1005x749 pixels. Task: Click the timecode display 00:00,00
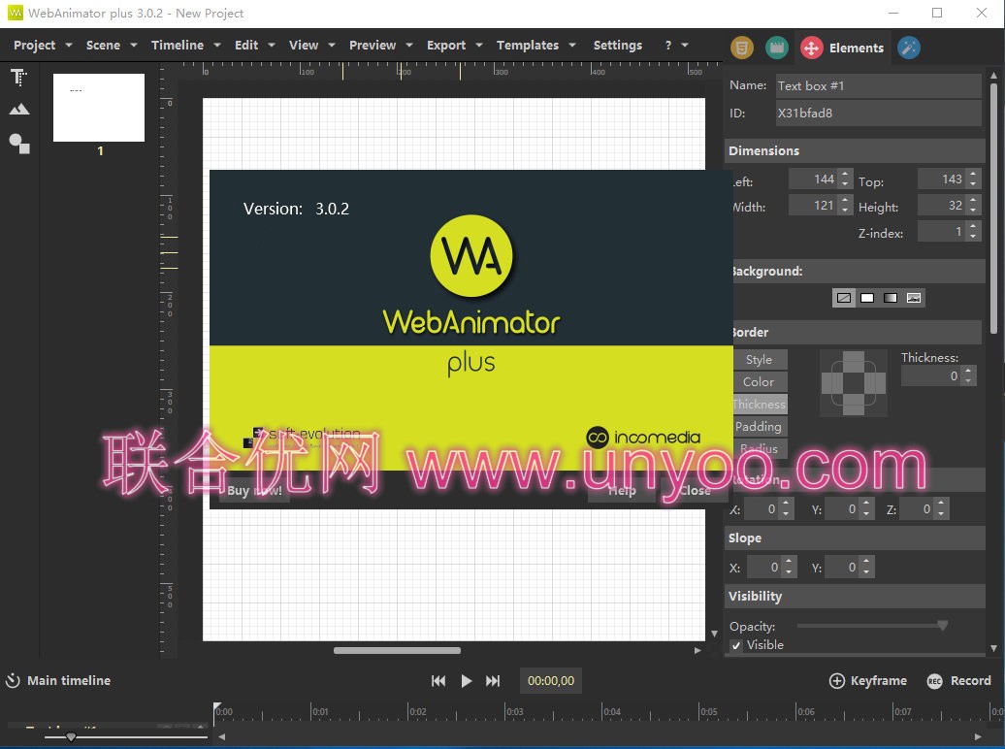click(x=551, y=681)
